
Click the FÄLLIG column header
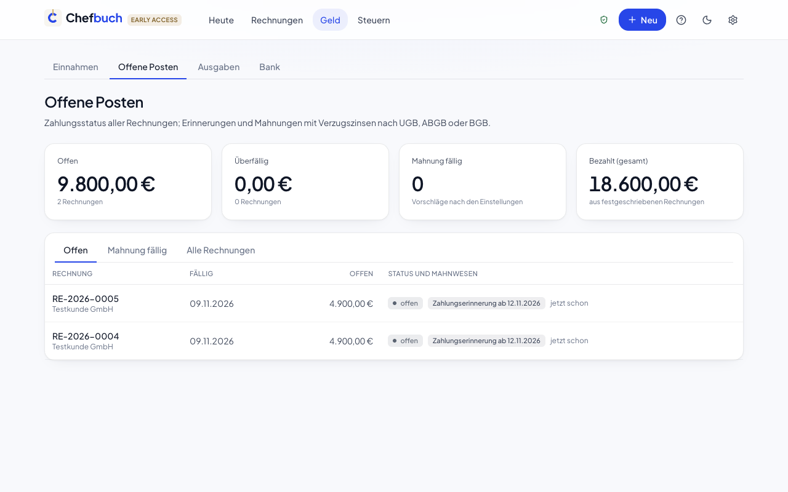click(x=201, y=274)
